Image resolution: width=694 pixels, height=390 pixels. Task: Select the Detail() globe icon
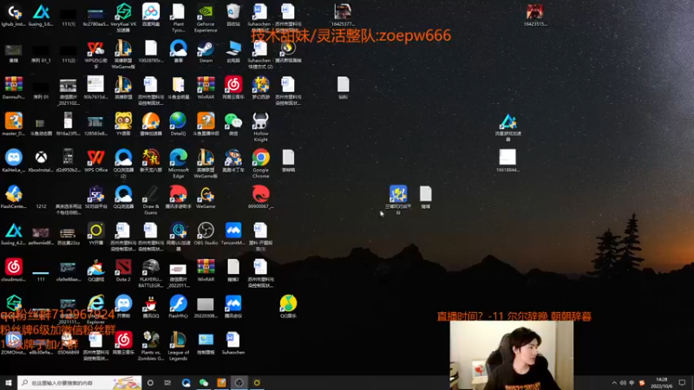(179, 124)
